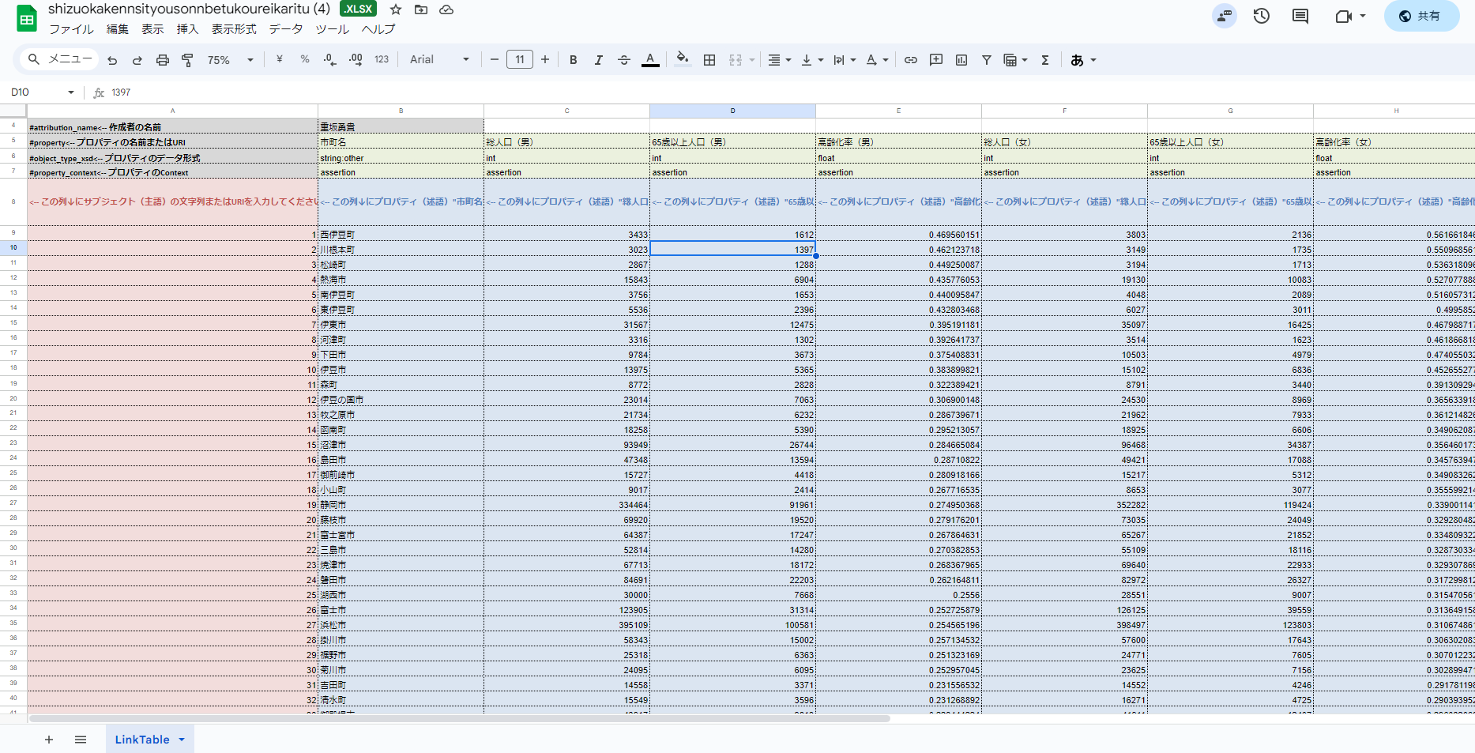Start a video call

pyautogui.click(x=1343, y=16)
